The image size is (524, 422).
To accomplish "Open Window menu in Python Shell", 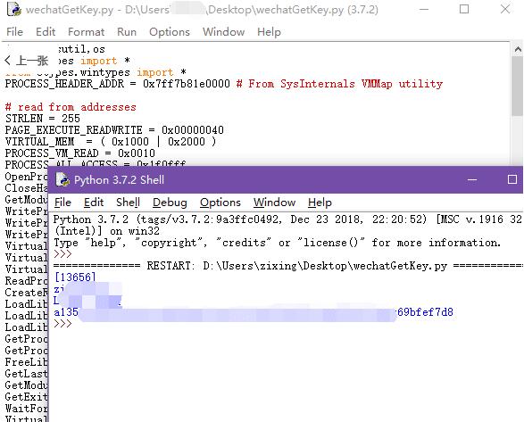I will (274, 203).
